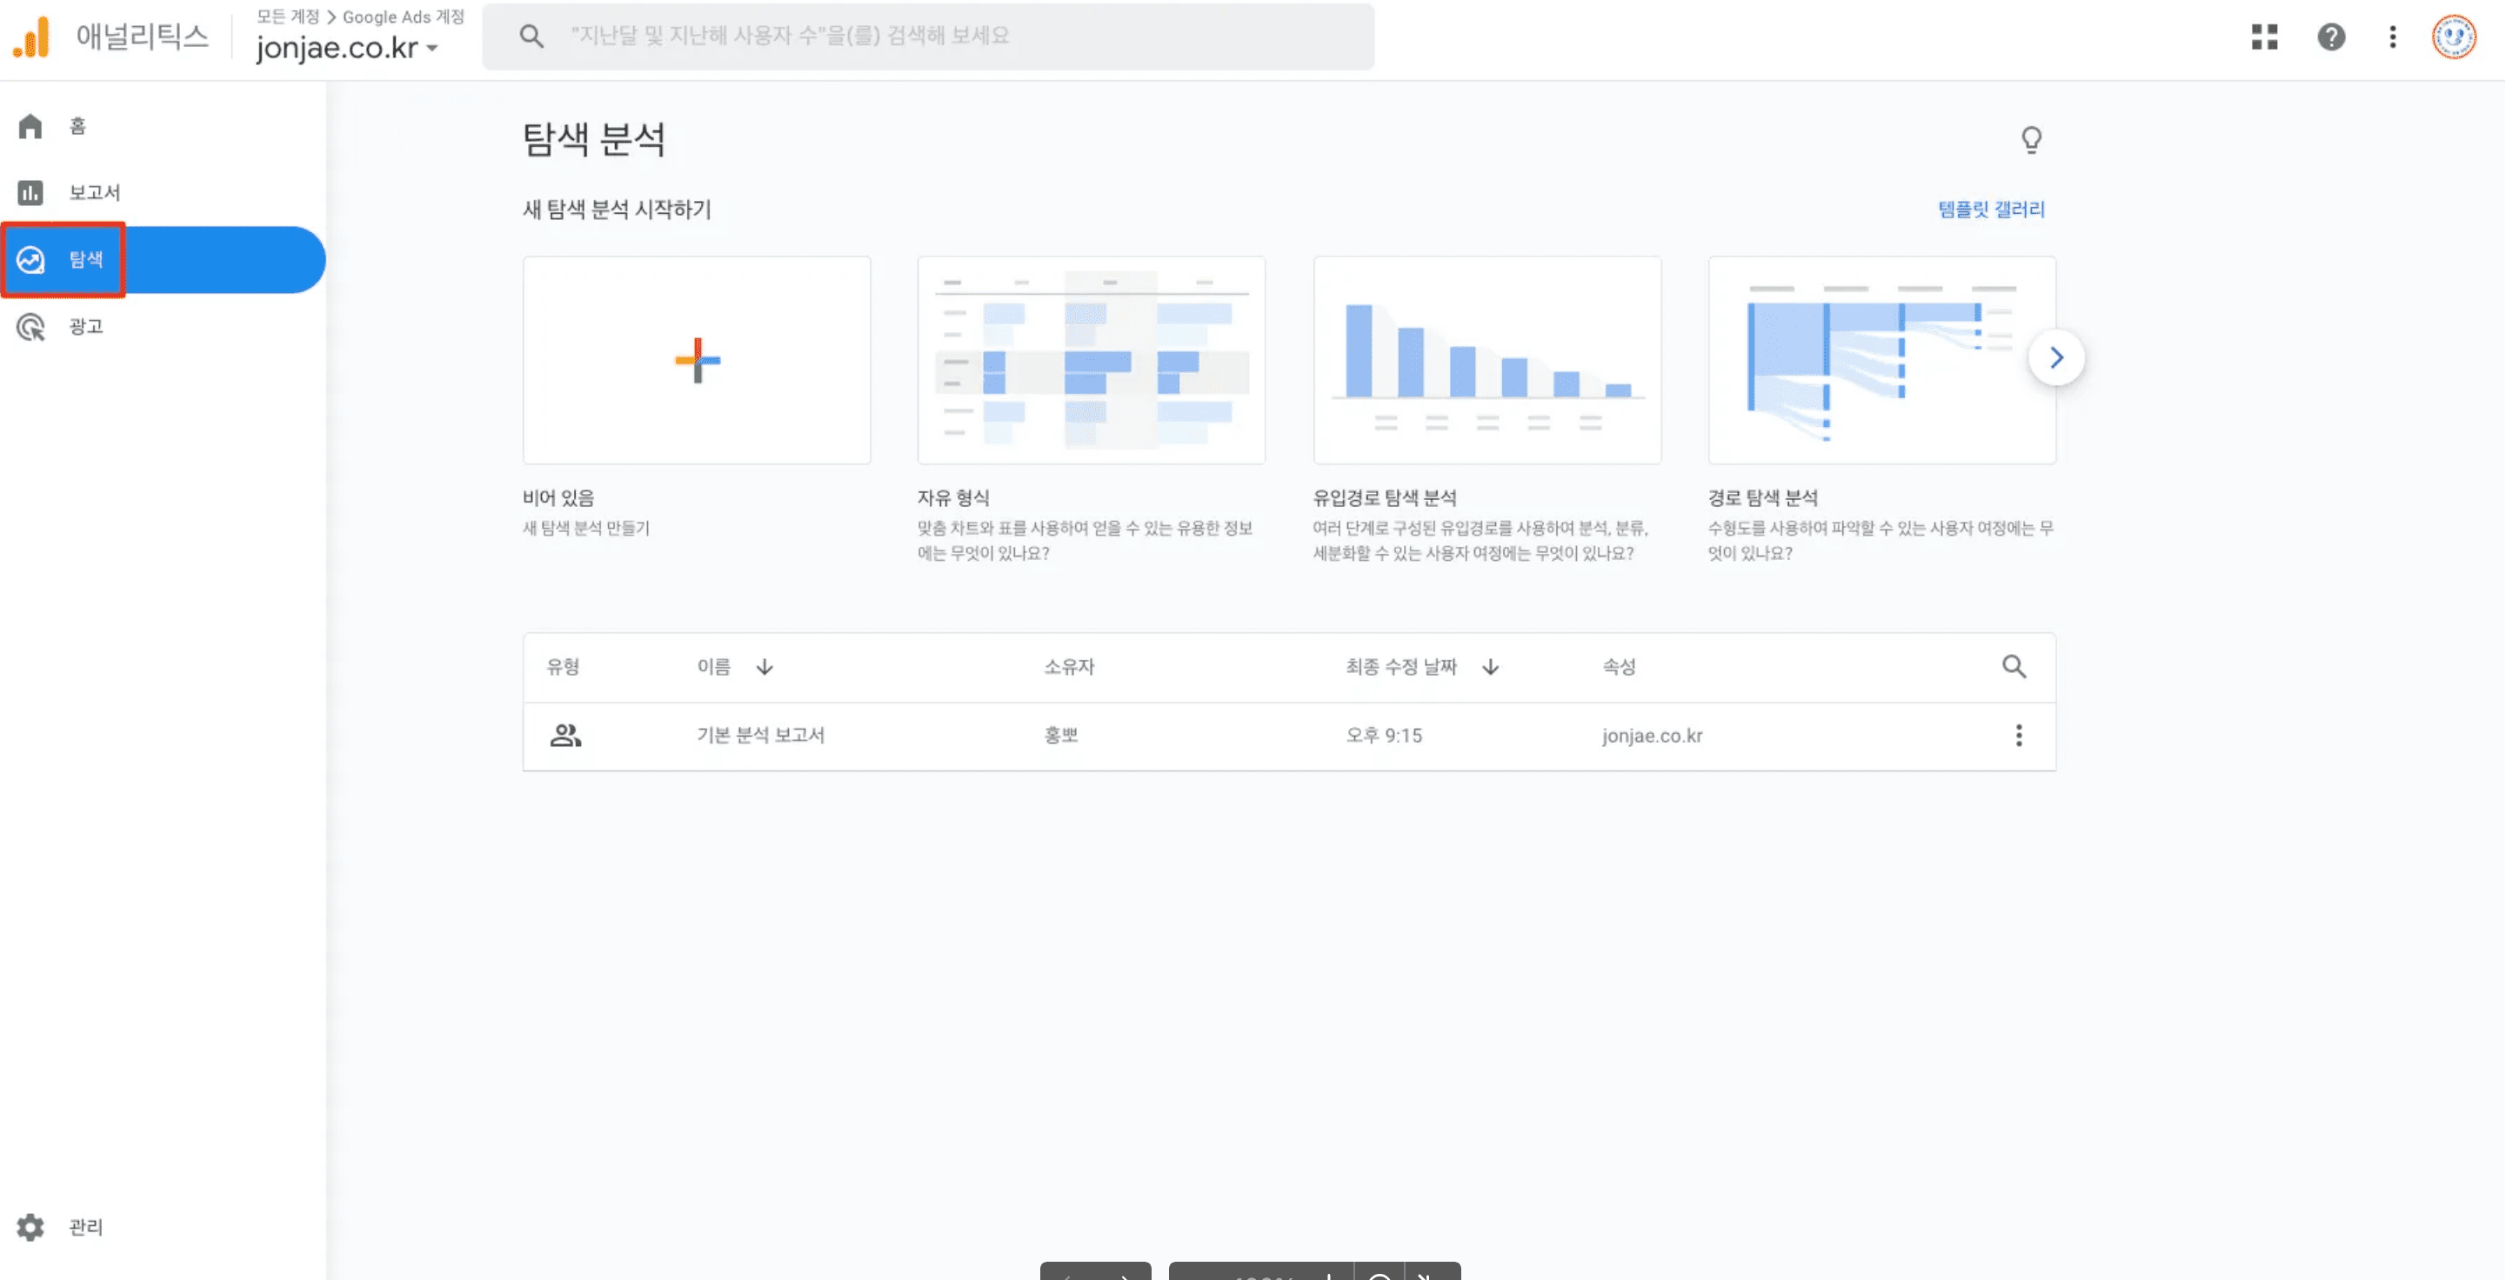Open Advertising (광고) in the sidebar
The height and width of the screenshot is (1280, 2505).
click(x=85, y=327)
